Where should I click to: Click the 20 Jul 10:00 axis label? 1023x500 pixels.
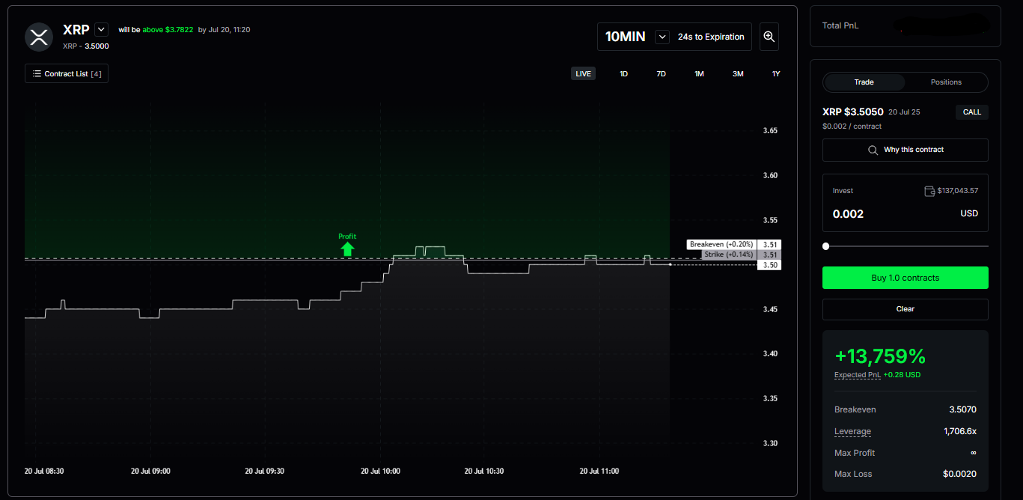(380, 472)
